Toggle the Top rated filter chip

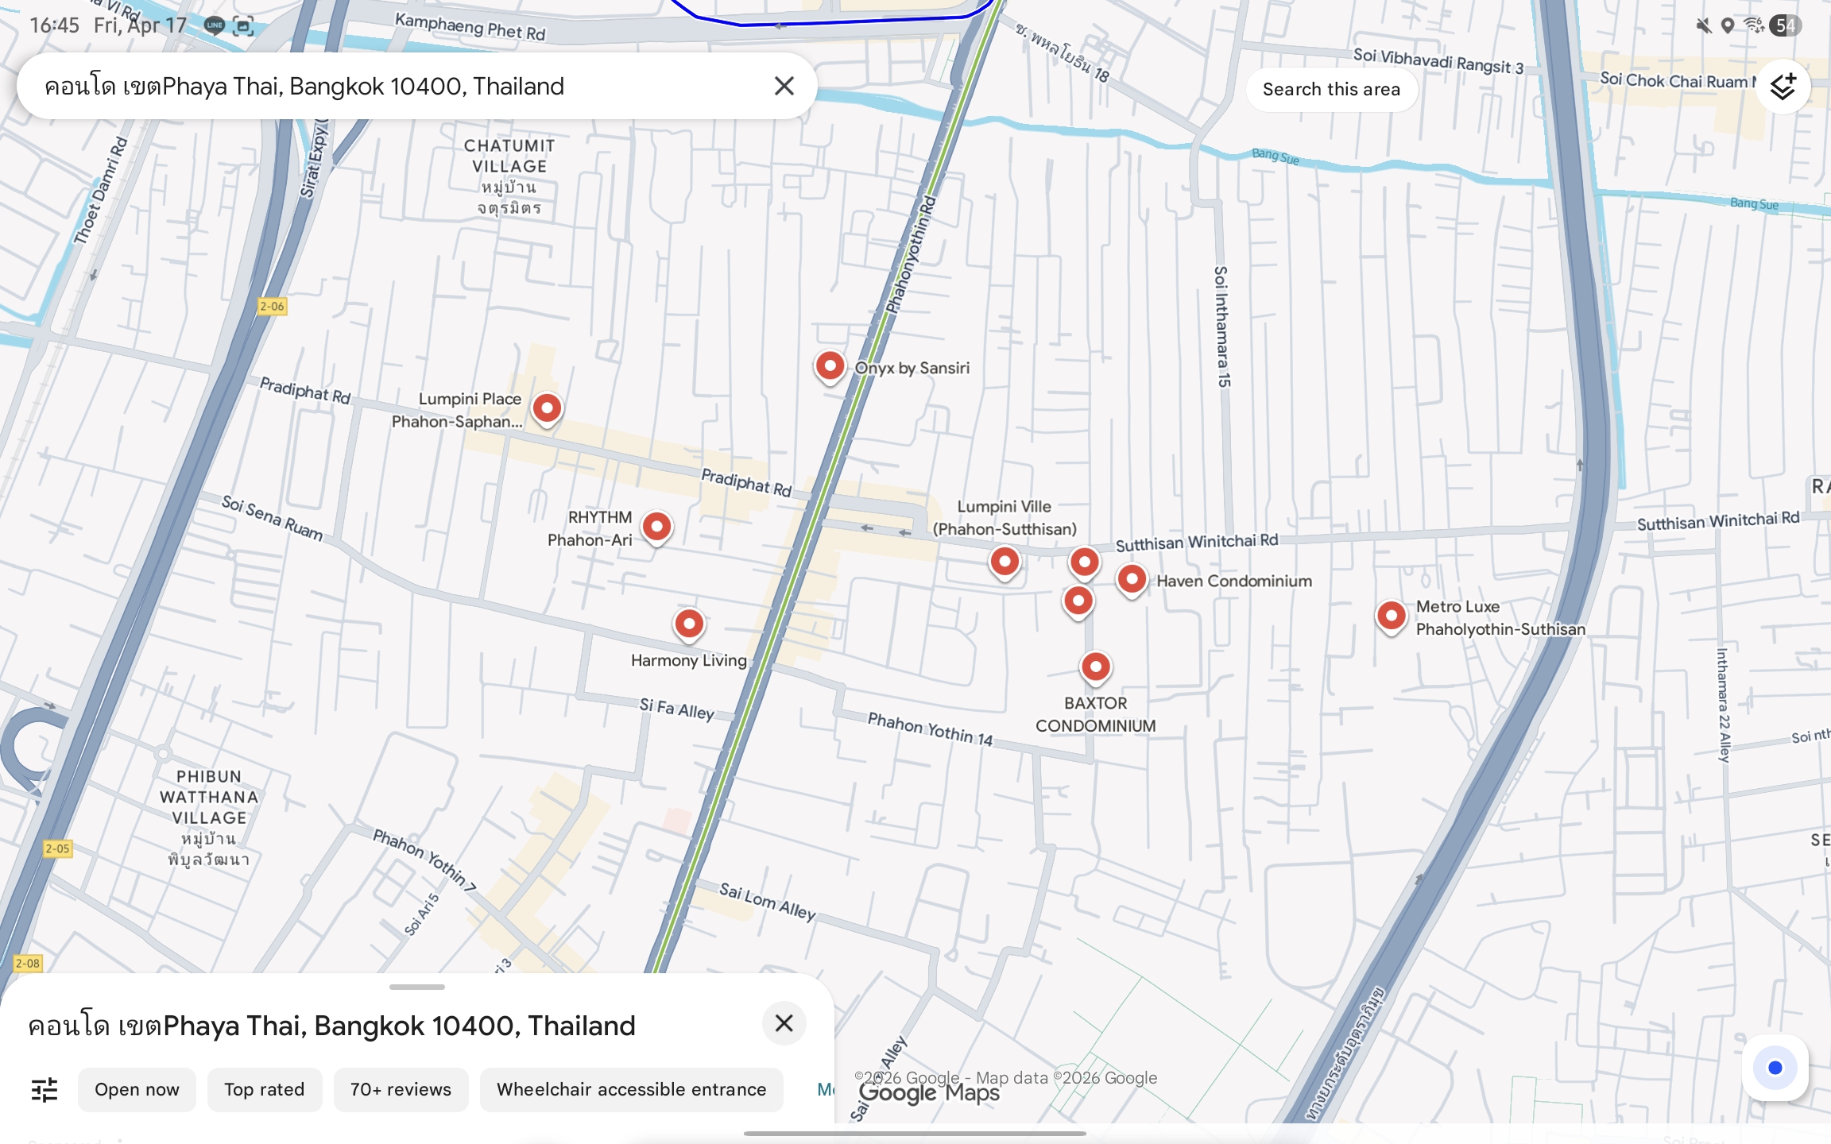click(x=265, y=1089)
